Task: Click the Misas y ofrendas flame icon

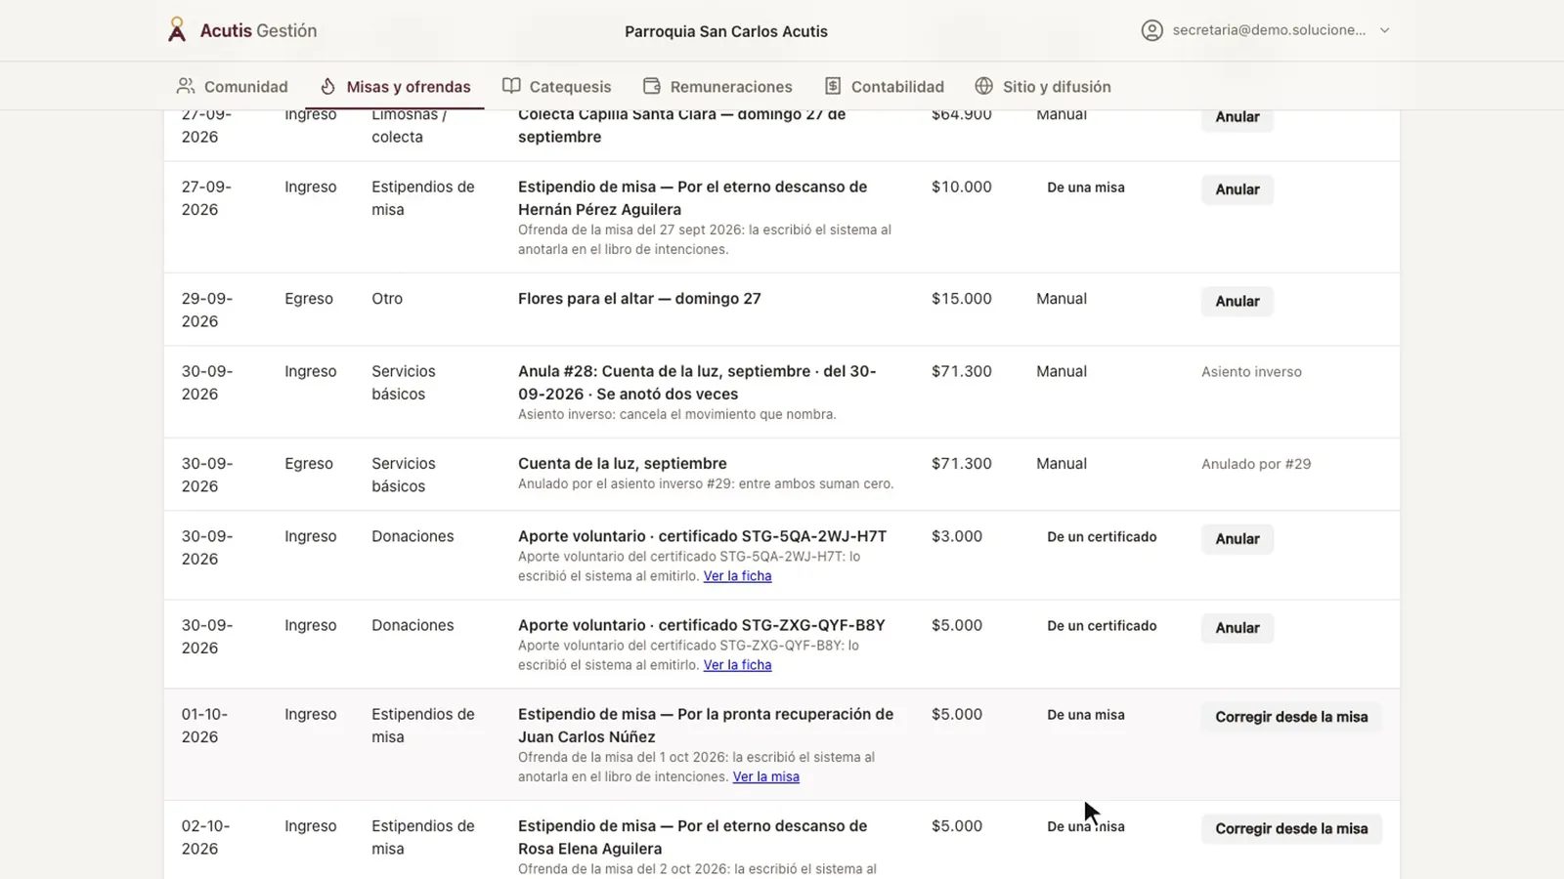Action: (328, 86)
